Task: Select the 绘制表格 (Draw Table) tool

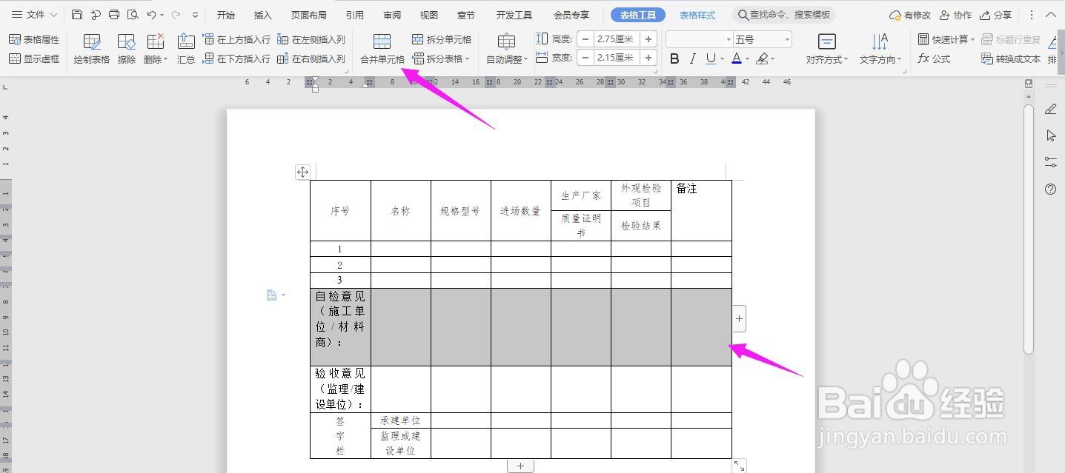Action: (x=90, y=48)
